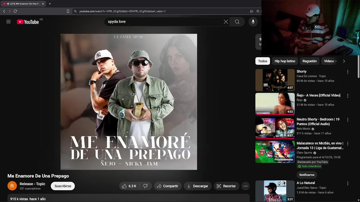Open options for Neutro Shorty - Bedroom
Screen dimensions: 360x202
coord(348,120)
